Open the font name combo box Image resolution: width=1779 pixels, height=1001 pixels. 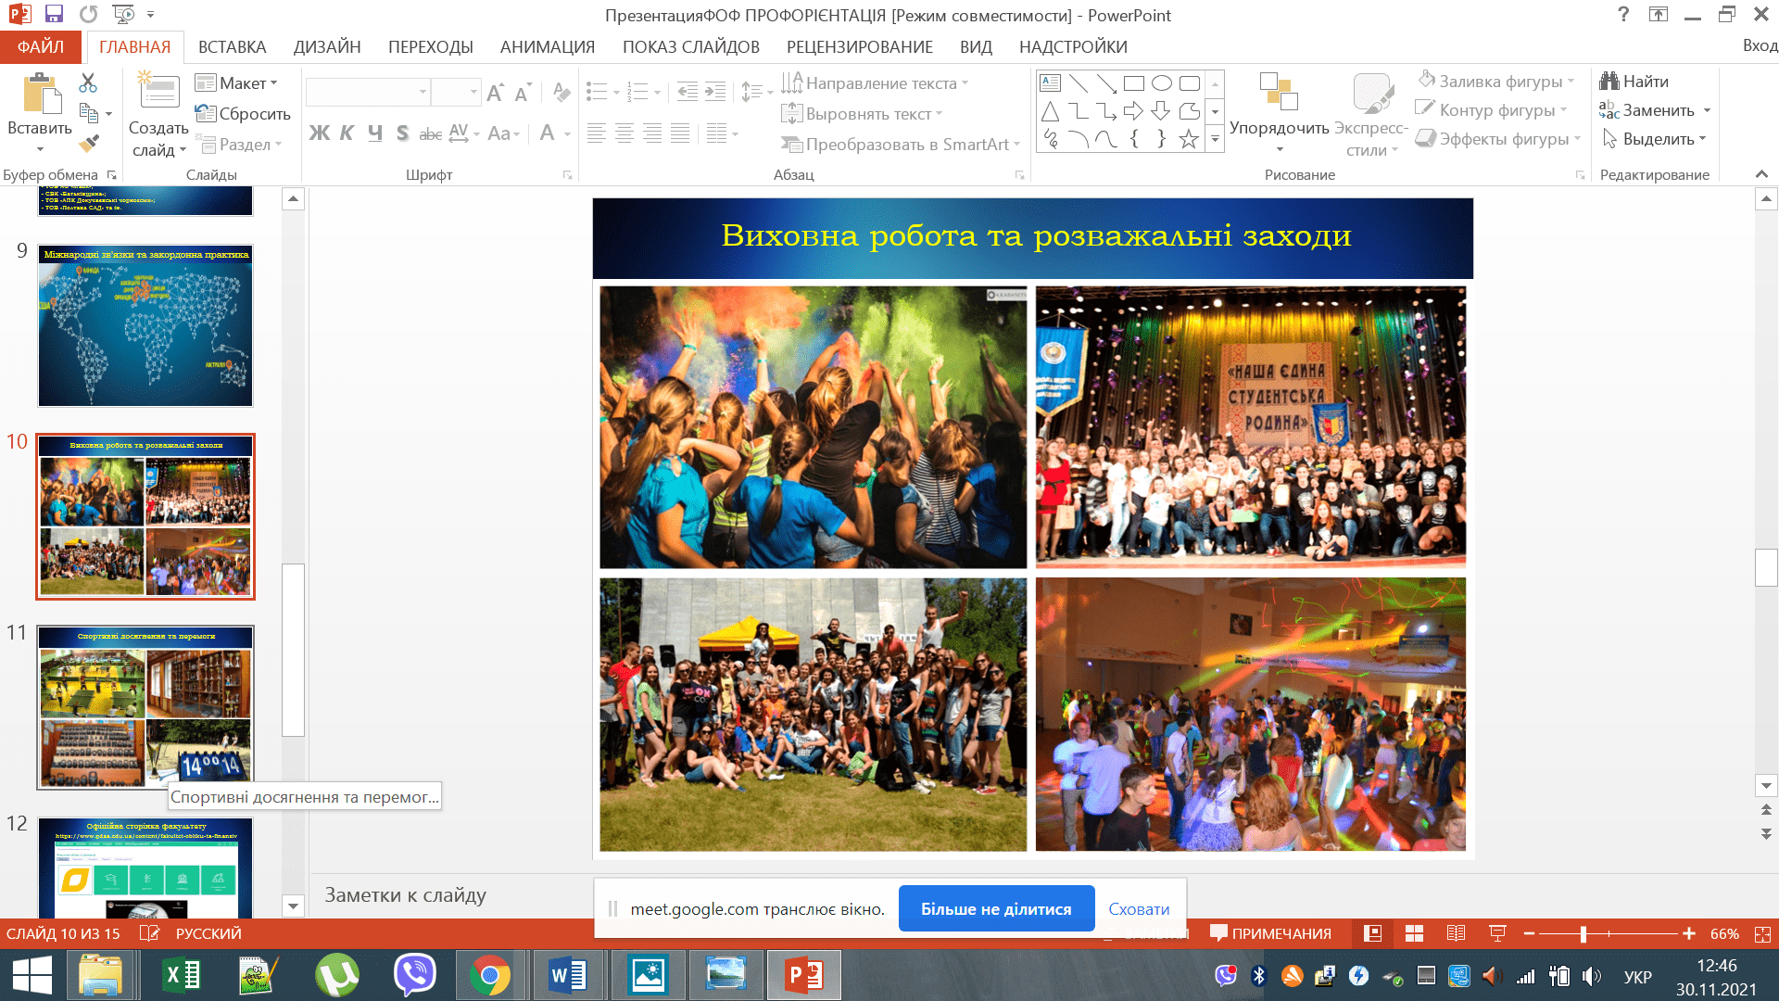(x=368, y=92)
